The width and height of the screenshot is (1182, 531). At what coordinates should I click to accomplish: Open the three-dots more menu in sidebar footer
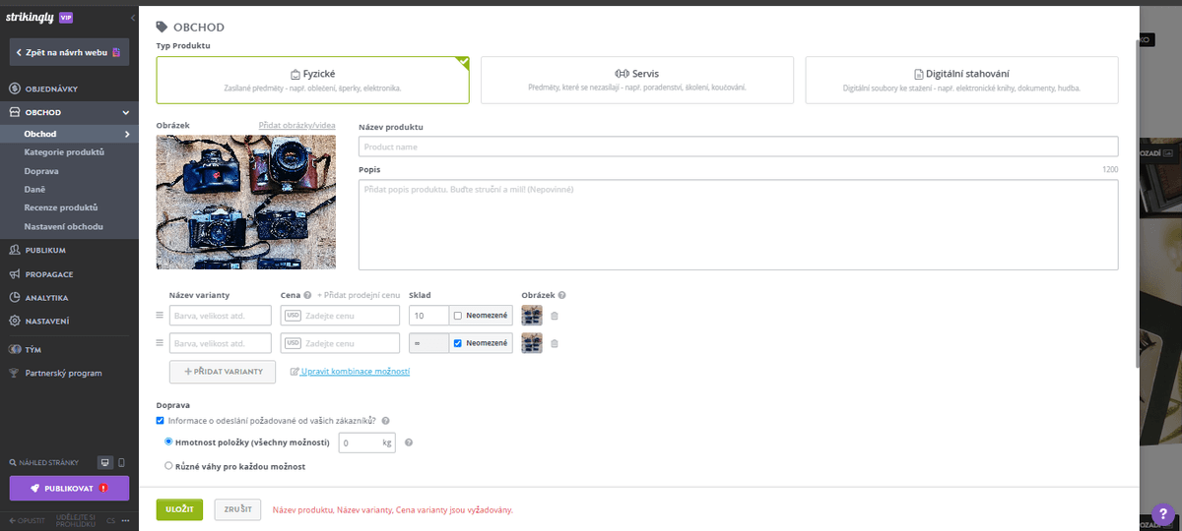125,520
